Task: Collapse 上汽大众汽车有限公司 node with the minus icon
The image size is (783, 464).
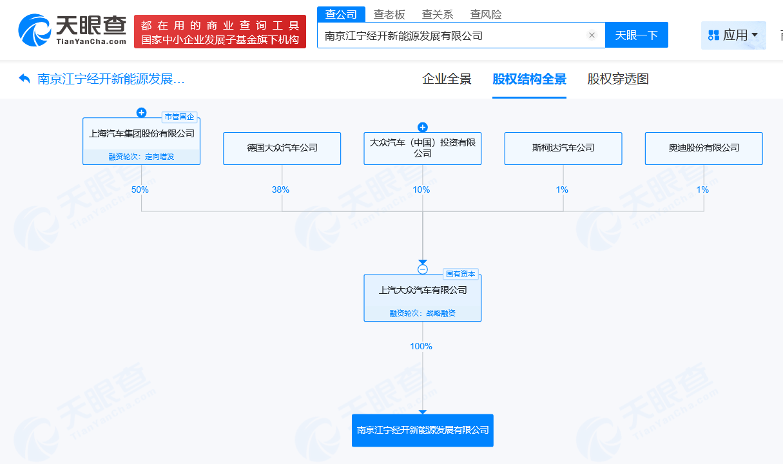Action: click(423, 269)
